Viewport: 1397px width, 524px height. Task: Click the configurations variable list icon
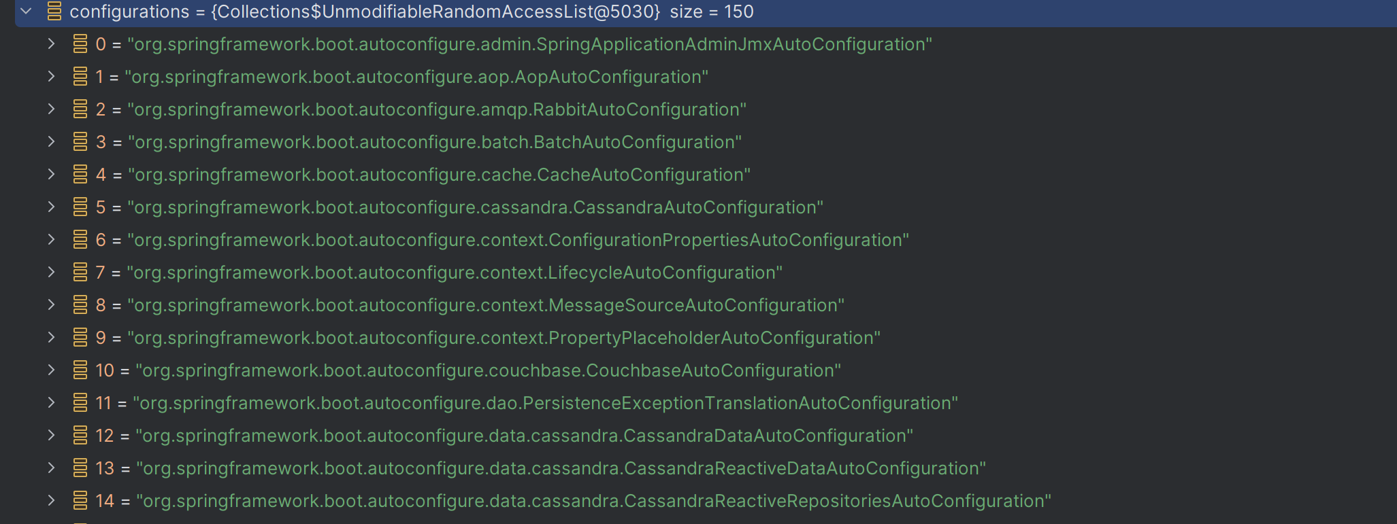click(x=54, y=12)
